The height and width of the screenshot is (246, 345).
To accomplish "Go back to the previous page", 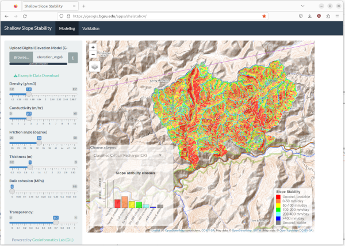I will [x=6, y=16].
